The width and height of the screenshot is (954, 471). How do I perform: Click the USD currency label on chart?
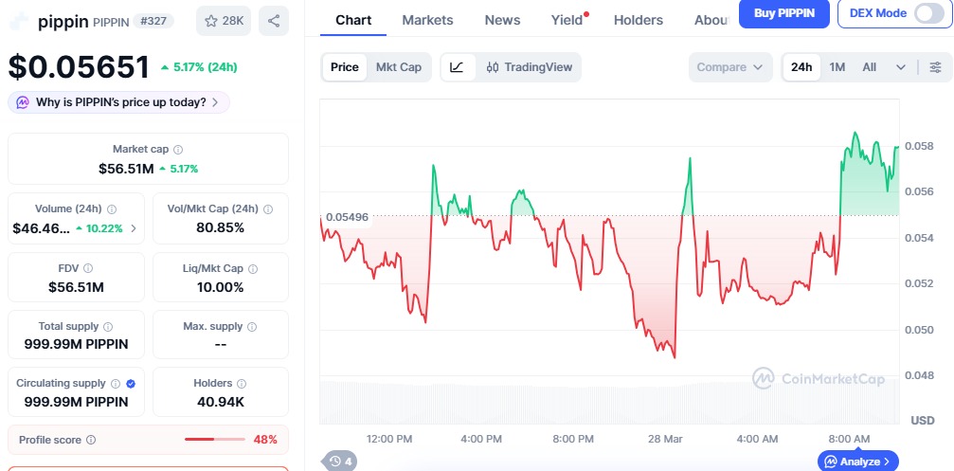(923, 421)
